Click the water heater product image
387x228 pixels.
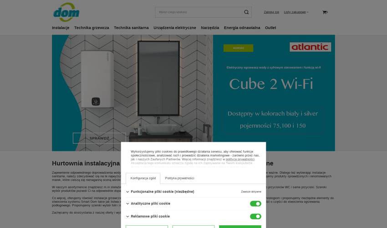(97, 79)
